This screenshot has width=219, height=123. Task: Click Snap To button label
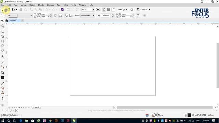pos(121,10)
